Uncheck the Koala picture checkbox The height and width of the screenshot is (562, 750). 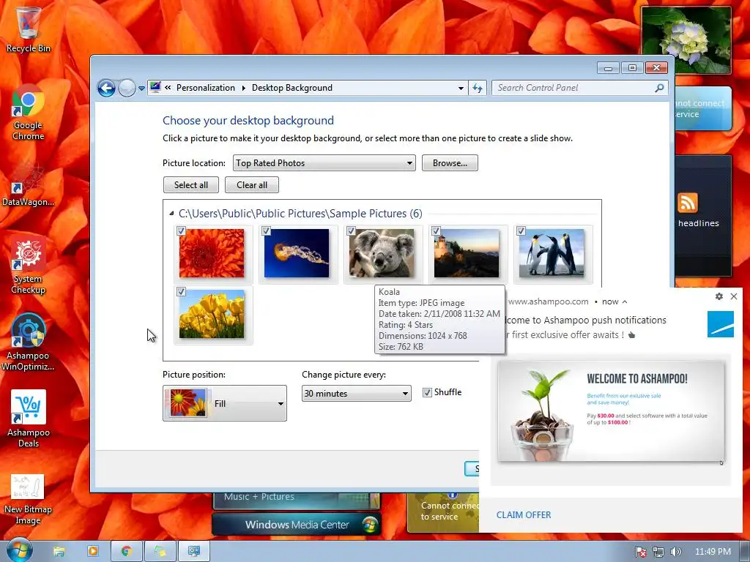click(x=351, y=231)
